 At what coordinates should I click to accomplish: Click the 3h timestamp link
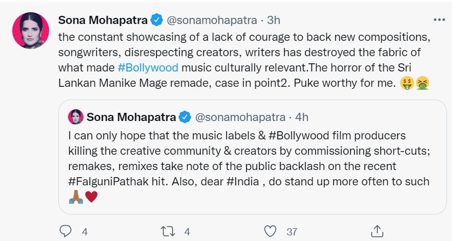(x=274, y=20)
